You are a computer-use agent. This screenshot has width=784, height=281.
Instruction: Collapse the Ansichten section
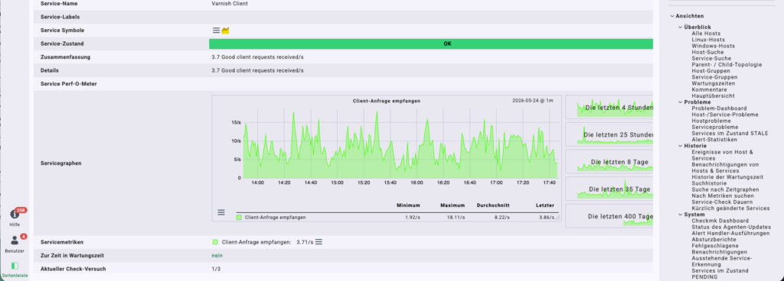672,16
